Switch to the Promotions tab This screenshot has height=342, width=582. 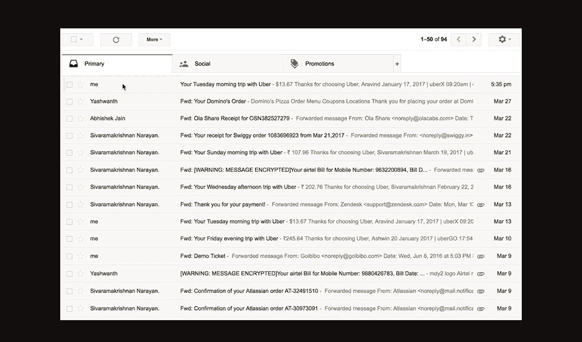click(319, 64)
